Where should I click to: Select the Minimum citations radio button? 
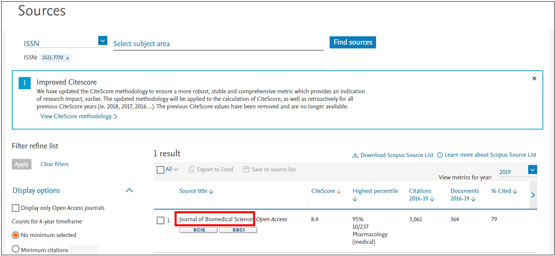[x=15, y=249]
